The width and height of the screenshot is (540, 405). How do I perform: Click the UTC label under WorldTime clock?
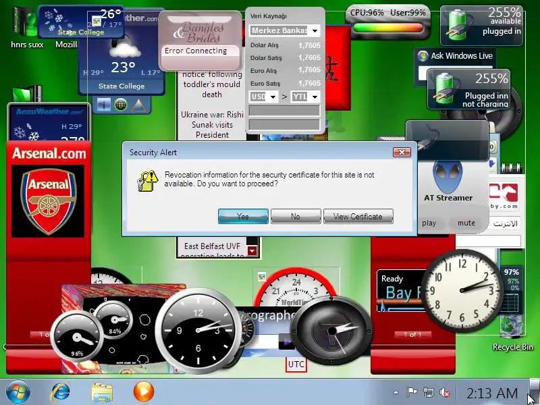coord(296,364)
